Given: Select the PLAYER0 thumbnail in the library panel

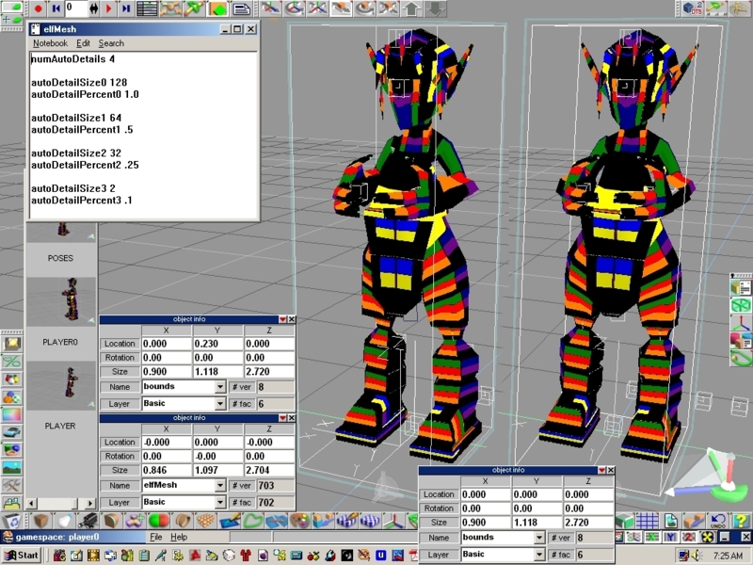Looking at the screenshot, I should pyautogui.click(x=61, y=299).
